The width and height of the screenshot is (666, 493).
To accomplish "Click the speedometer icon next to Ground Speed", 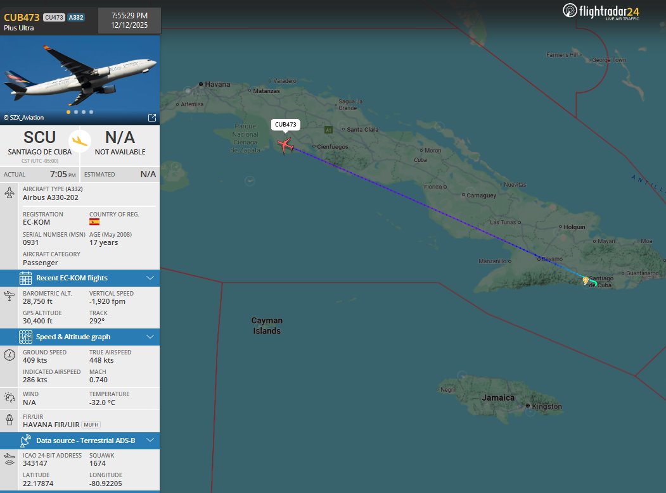I will 10,354.
